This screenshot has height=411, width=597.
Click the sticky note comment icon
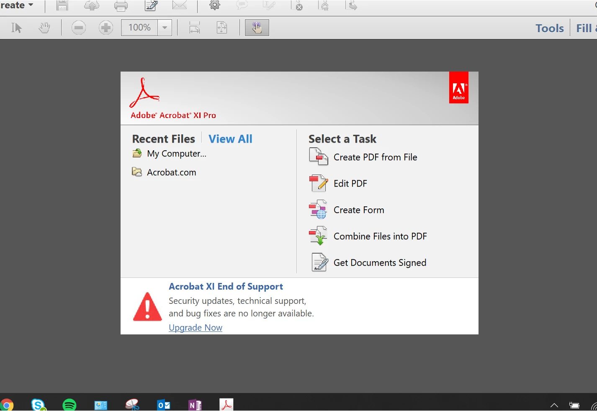(242, 5)
